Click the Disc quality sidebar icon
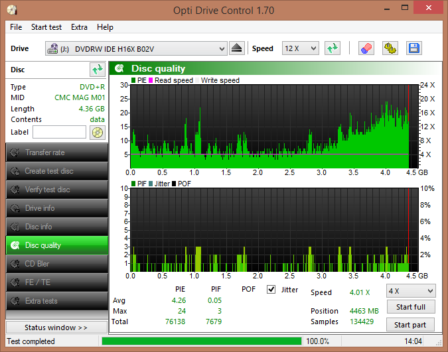The height and width of the screenshot is (352, 448). pyautogui.click(x=15, y=245)
